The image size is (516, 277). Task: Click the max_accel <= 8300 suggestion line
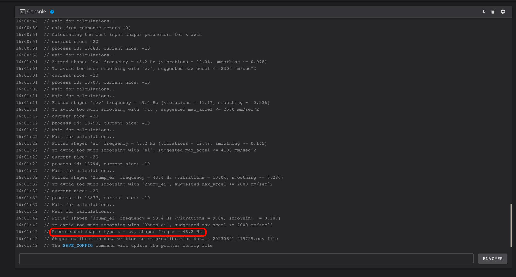tap(154, 69)
